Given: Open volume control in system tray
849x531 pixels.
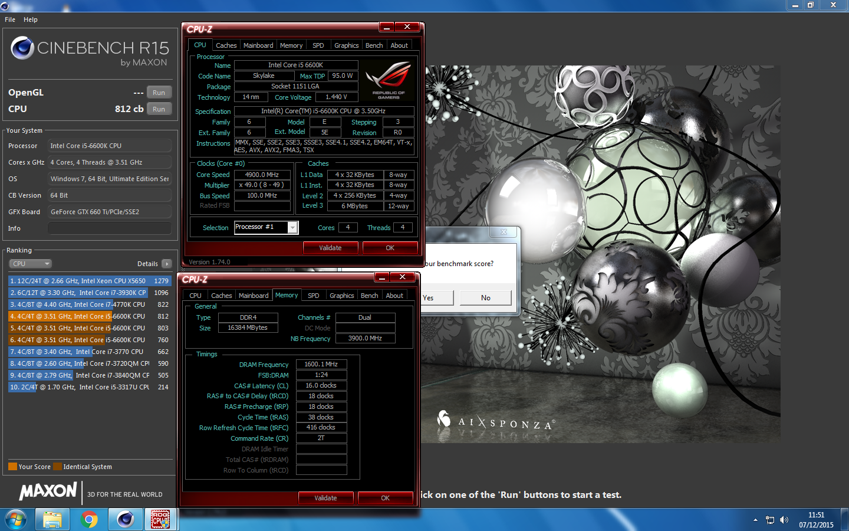Looking at the screenshot, I should click(784, 520).
